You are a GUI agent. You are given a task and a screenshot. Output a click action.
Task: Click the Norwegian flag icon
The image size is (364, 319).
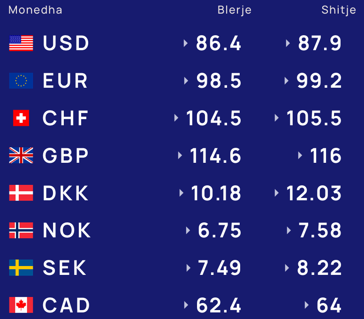(x=21, y=230)
